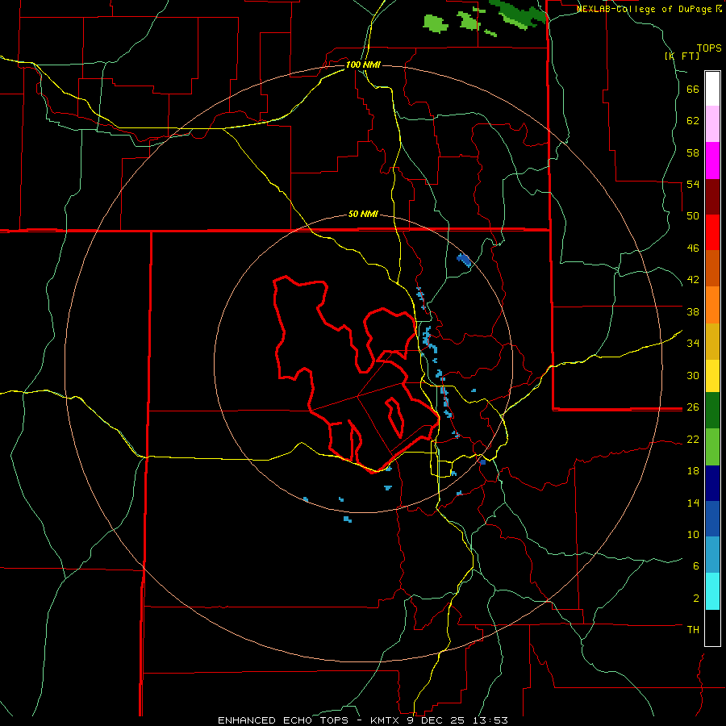
Task: Click the light green legend swatch
Action: [712, 447]
